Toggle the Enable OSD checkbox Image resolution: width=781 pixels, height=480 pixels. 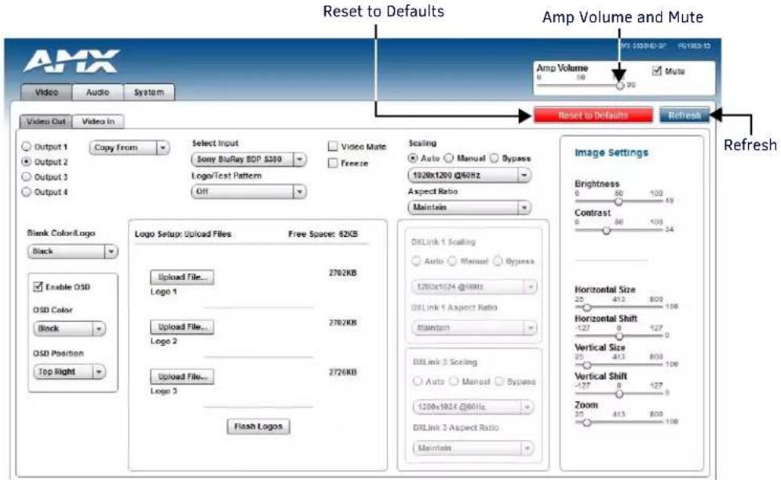(38, 286)
